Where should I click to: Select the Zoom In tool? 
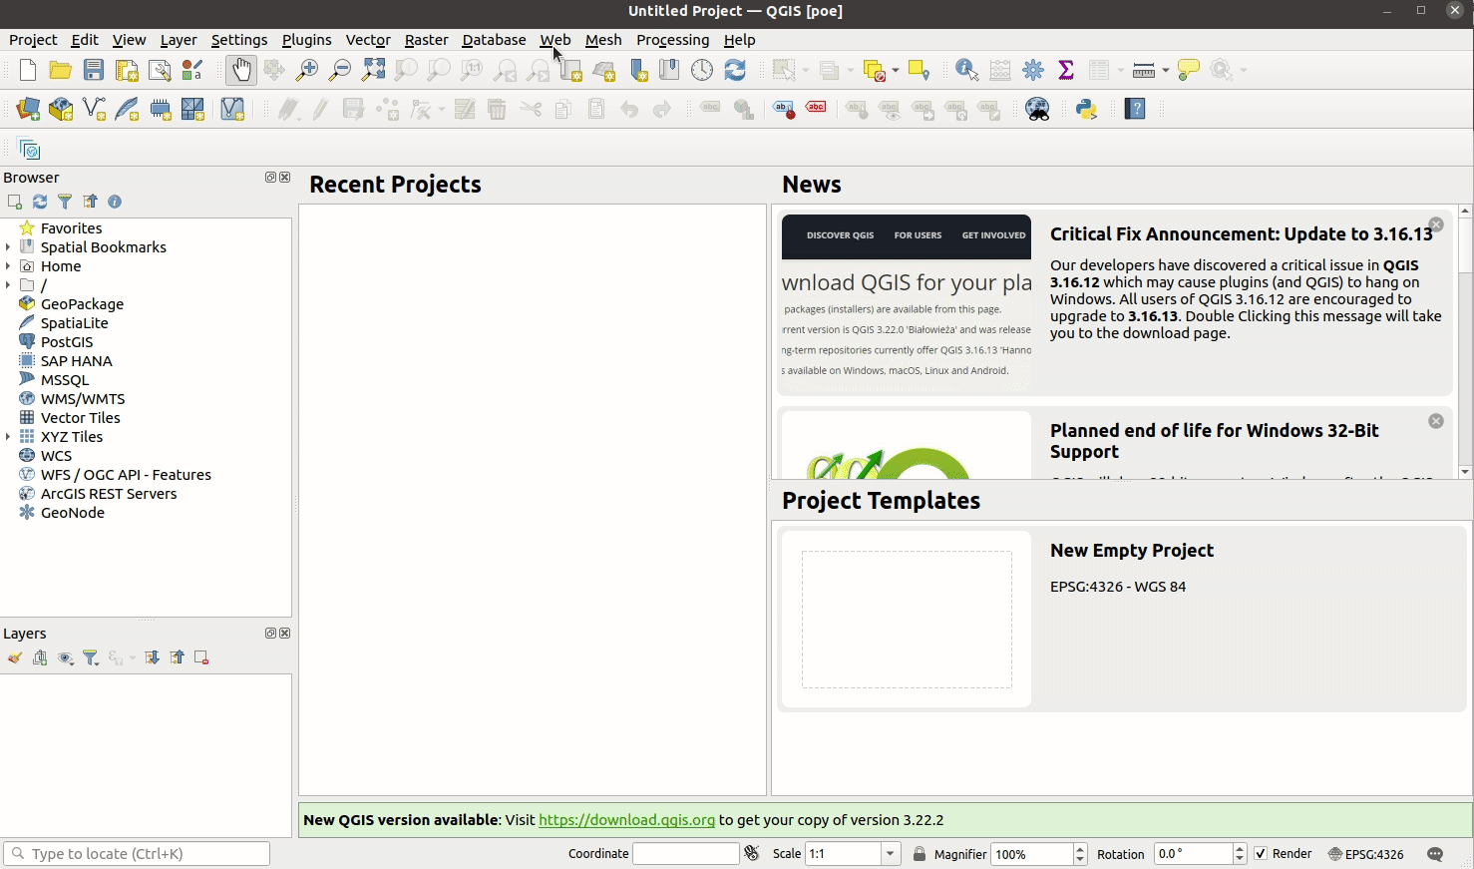point(307,70)
